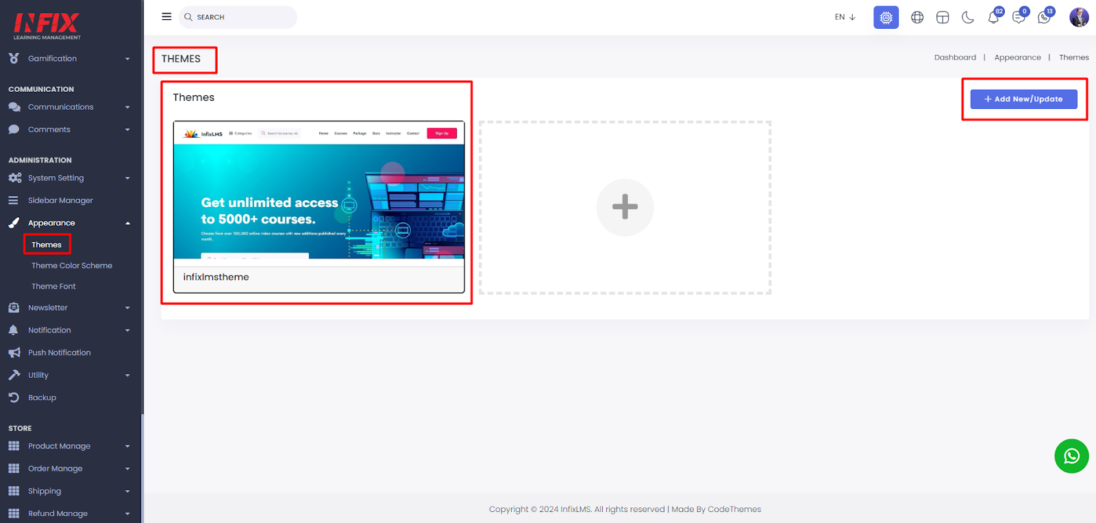
Task: Click the Product Manage grid icon
Action: (x=14, y=446)
